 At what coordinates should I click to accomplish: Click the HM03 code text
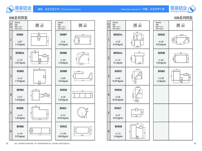coord(20,71)
